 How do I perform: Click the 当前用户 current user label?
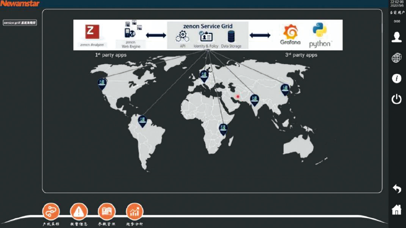pyautogui.click(x=397, y=12)
